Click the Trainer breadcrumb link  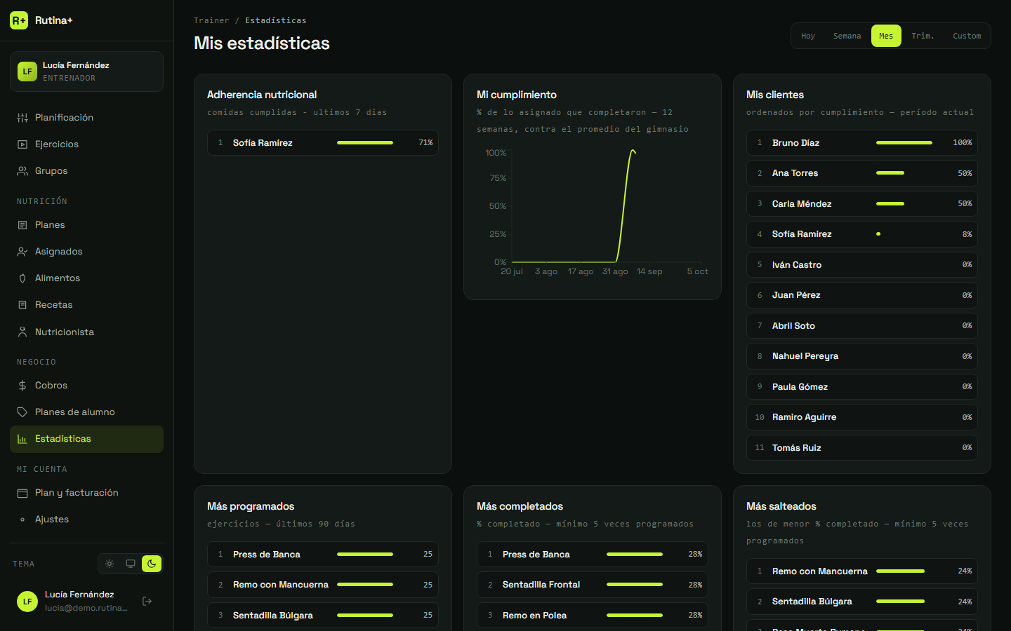tap(211, 20)
